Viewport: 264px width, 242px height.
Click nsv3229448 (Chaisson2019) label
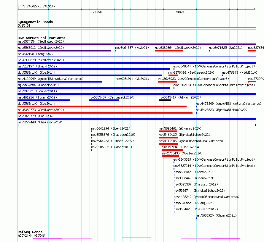(x=40, y=122)
